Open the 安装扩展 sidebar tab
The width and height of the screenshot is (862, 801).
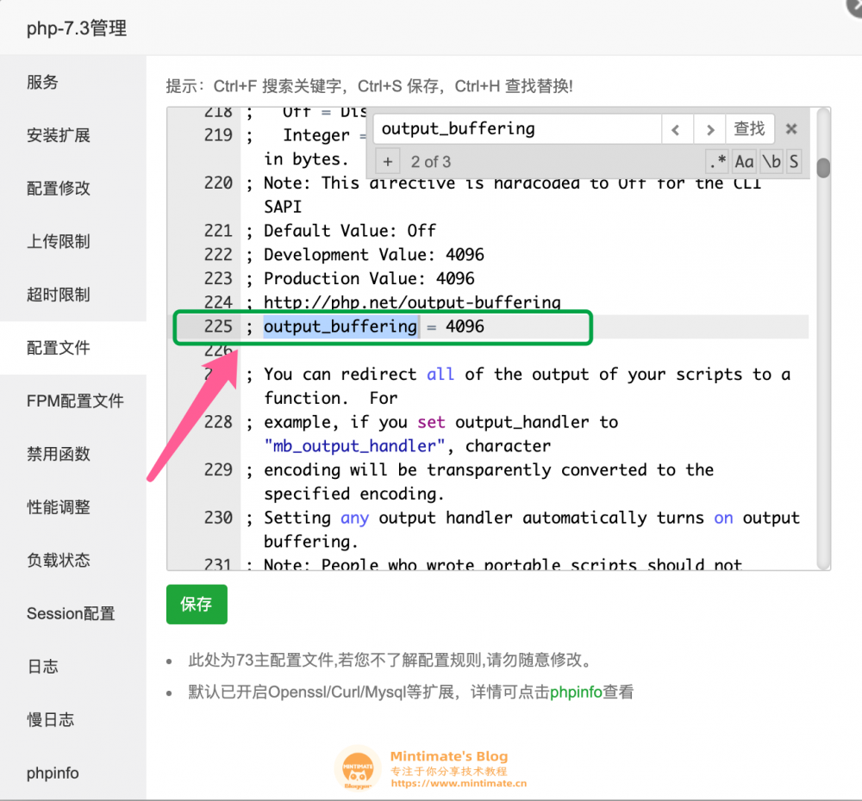(73, 135)
